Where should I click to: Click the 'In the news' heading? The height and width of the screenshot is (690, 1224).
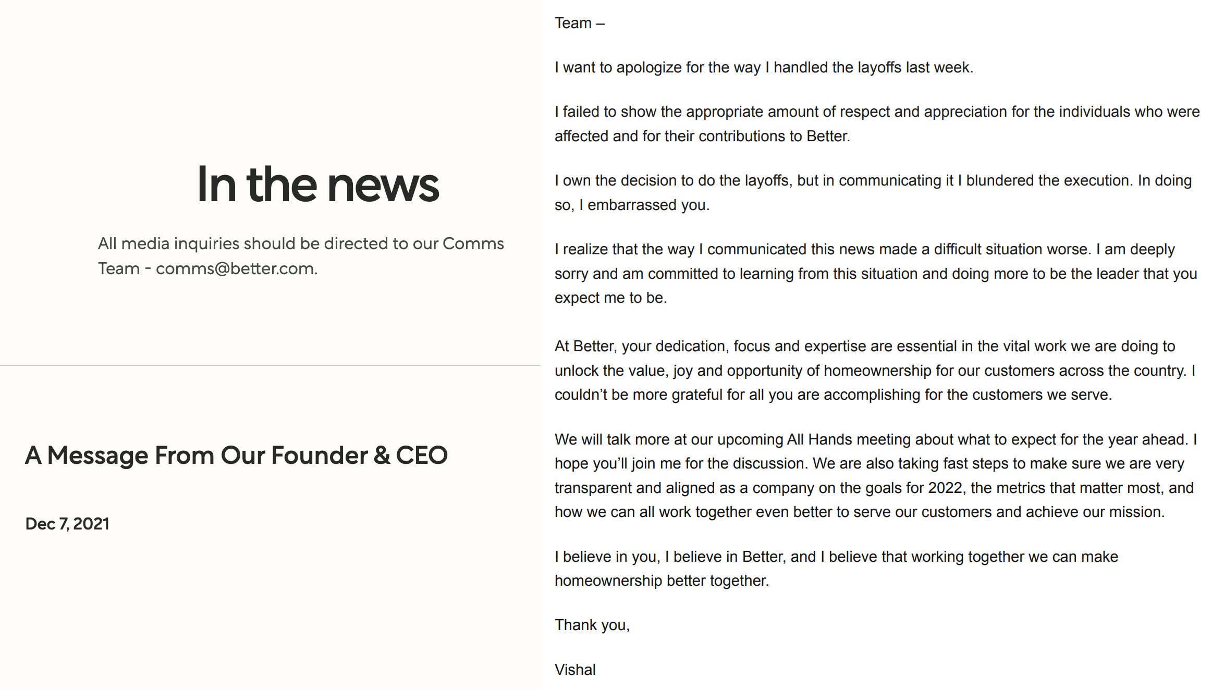[x=318, y=184]
